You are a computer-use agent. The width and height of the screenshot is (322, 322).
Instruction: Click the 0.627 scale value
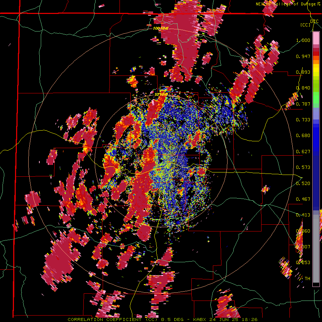[303, 151]
